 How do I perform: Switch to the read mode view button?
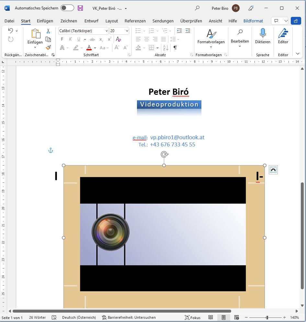pyautogui.click(x=210, y=317)
